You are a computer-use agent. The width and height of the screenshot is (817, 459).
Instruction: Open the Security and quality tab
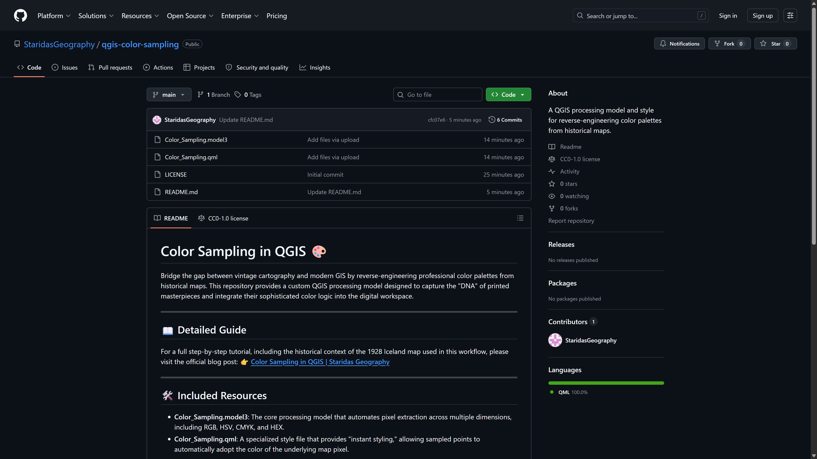pos(257,68)
